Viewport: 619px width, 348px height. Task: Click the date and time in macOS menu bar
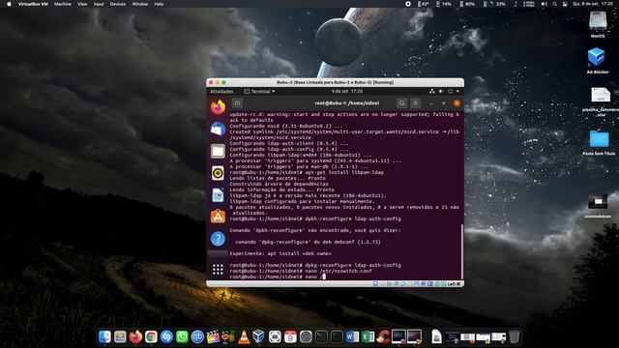click(593, 4)
